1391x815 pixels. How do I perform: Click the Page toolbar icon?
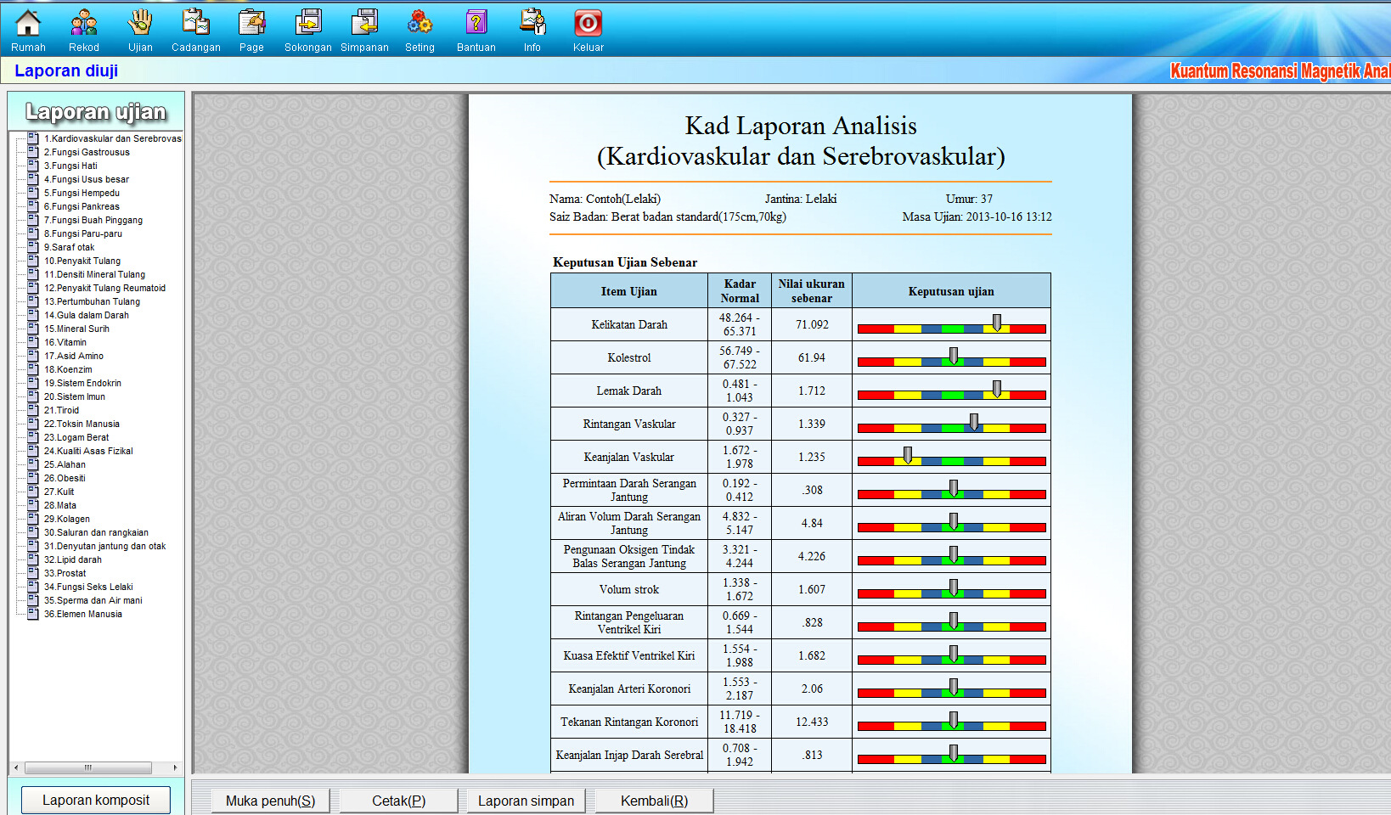pos(251,24)
